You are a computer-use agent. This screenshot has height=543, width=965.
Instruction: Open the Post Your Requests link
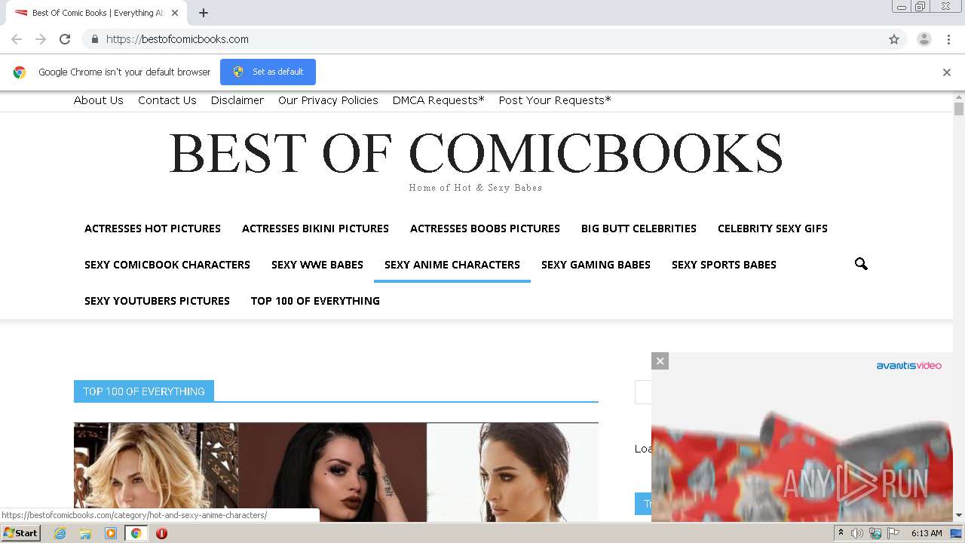[x=555, y=100]
